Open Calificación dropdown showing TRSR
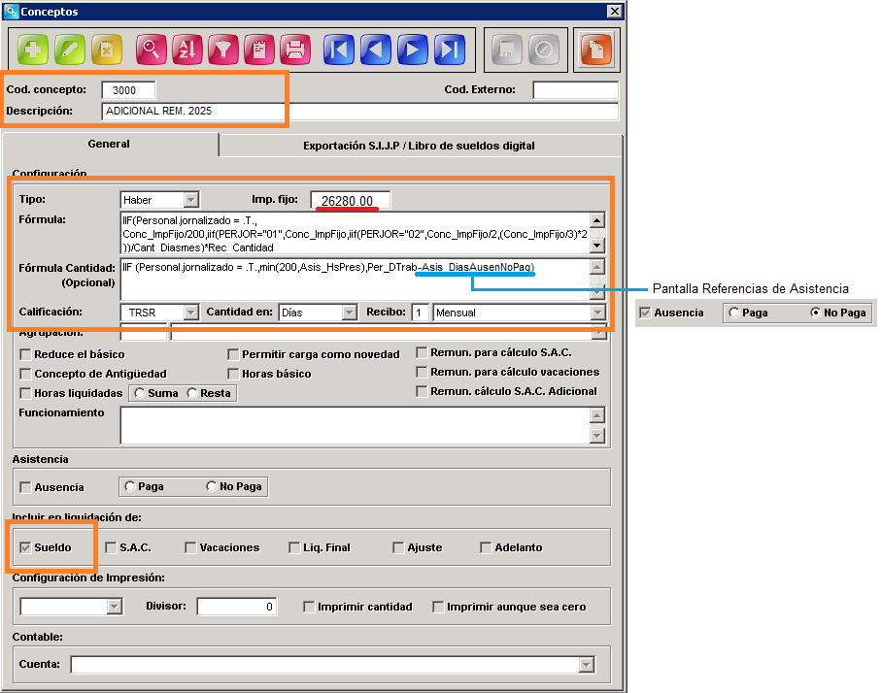Viewport: 882px width, 693px height. (191, 312)
